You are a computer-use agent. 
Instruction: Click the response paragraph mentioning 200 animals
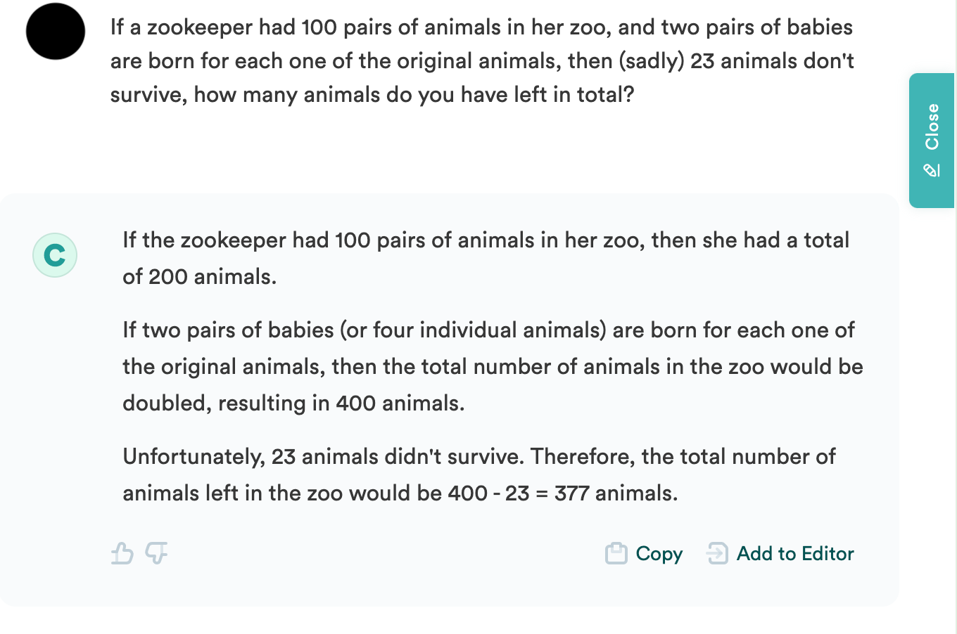tap(486, 258)
